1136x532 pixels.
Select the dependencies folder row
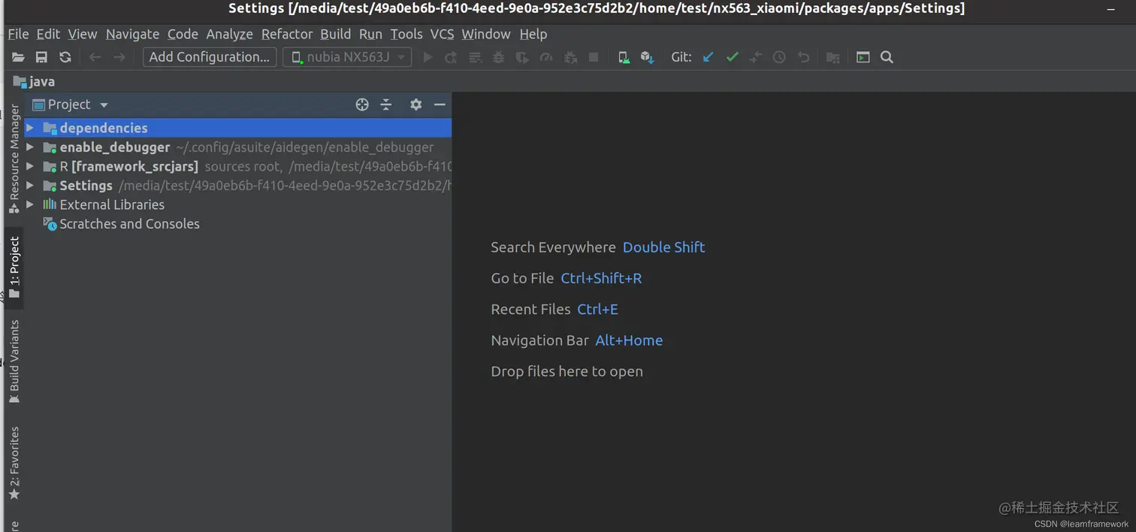click(238, 128)
